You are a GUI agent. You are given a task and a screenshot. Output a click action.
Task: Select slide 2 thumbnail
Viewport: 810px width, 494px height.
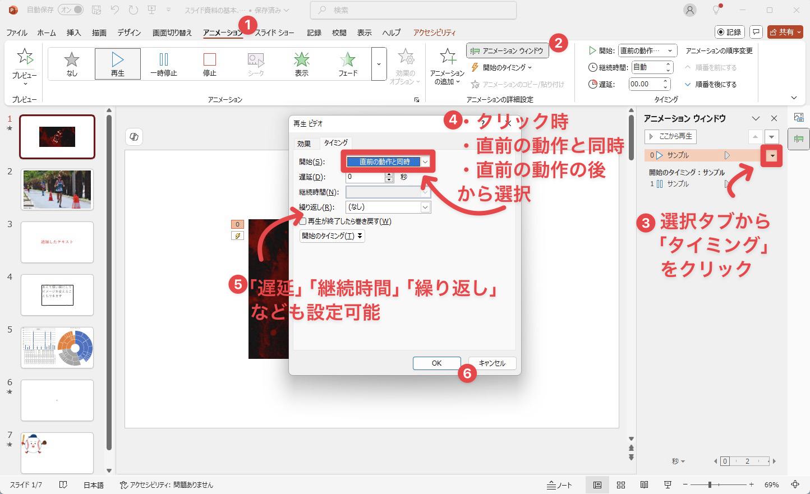pyautogui.click(x=57, y=190)
